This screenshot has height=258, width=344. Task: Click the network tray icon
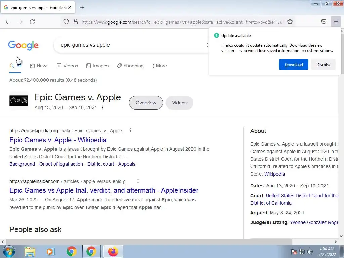point(302,252)
